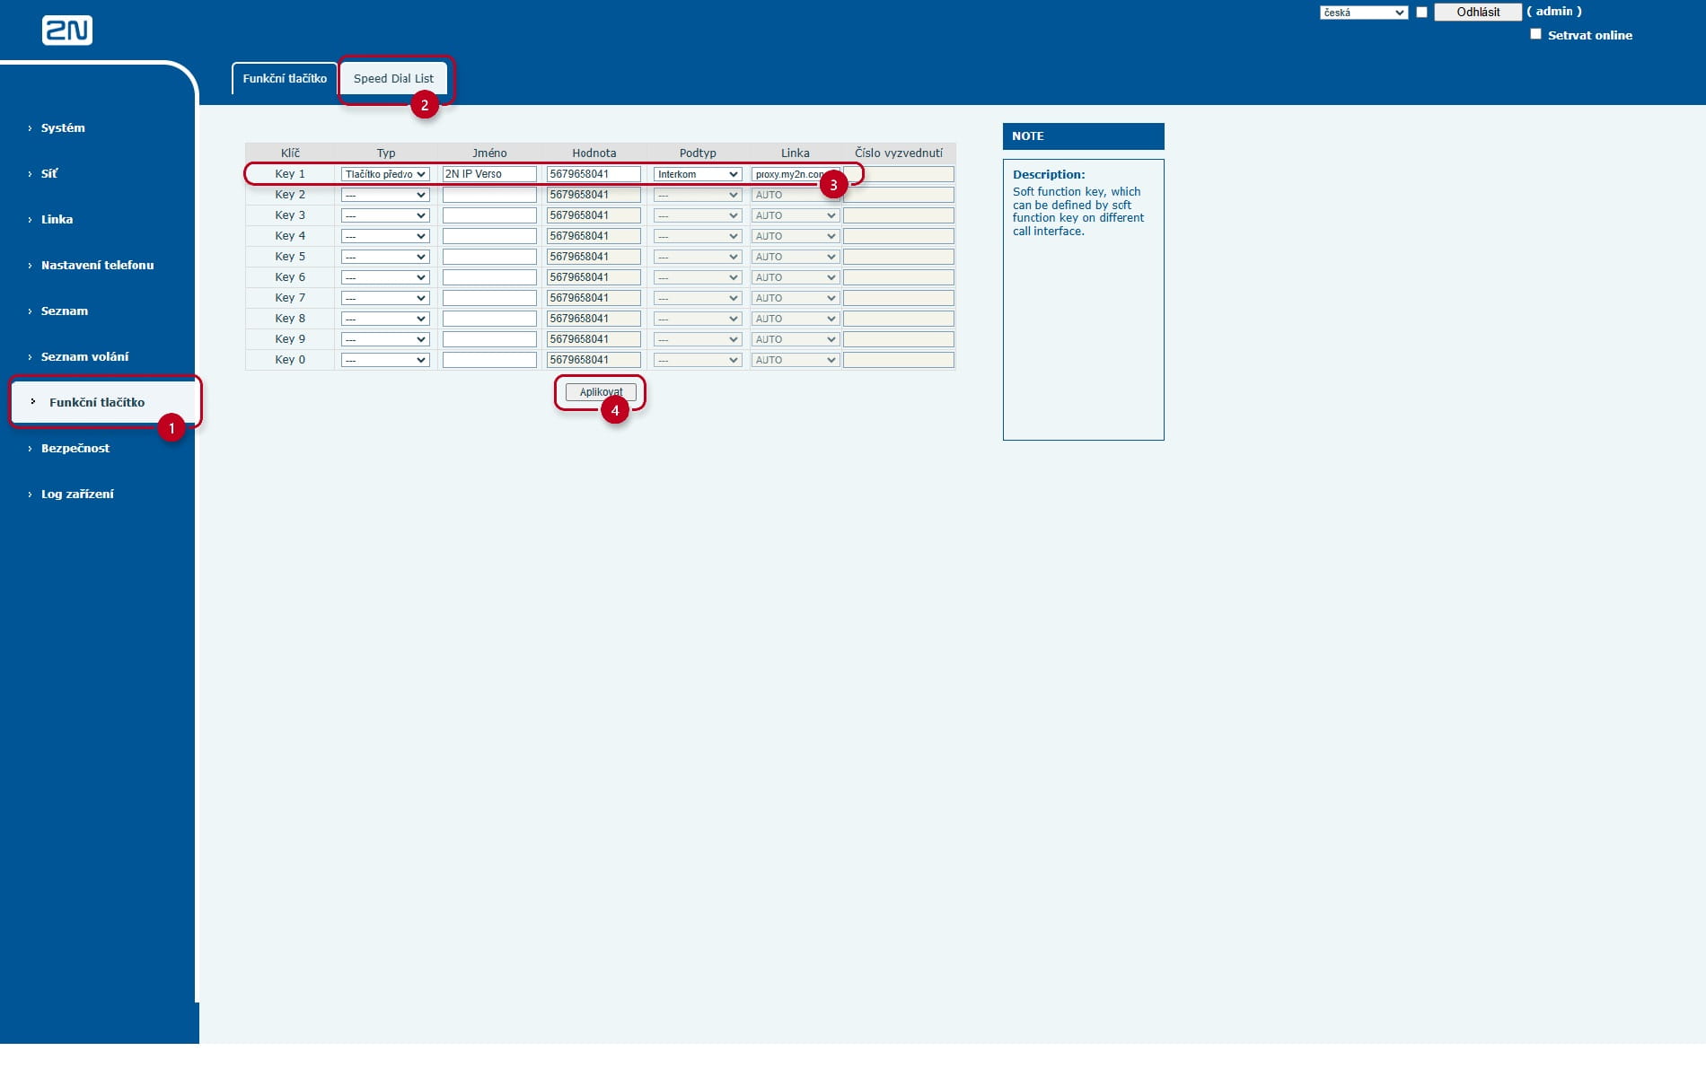Image resolution: width=1706 pixels, height=1077 pixels.
Task: Click the Odhlásit logout button
Action: point(1478,12)
